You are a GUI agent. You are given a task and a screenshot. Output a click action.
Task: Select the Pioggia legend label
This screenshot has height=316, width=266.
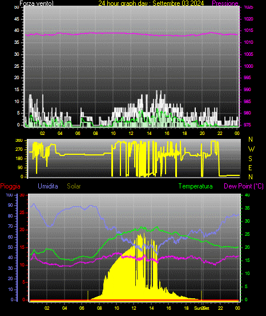tap(10, 186)
